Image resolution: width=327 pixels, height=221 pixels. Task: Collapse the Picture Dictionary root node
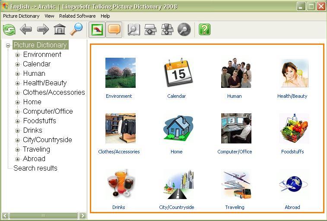tap(8, 45)
